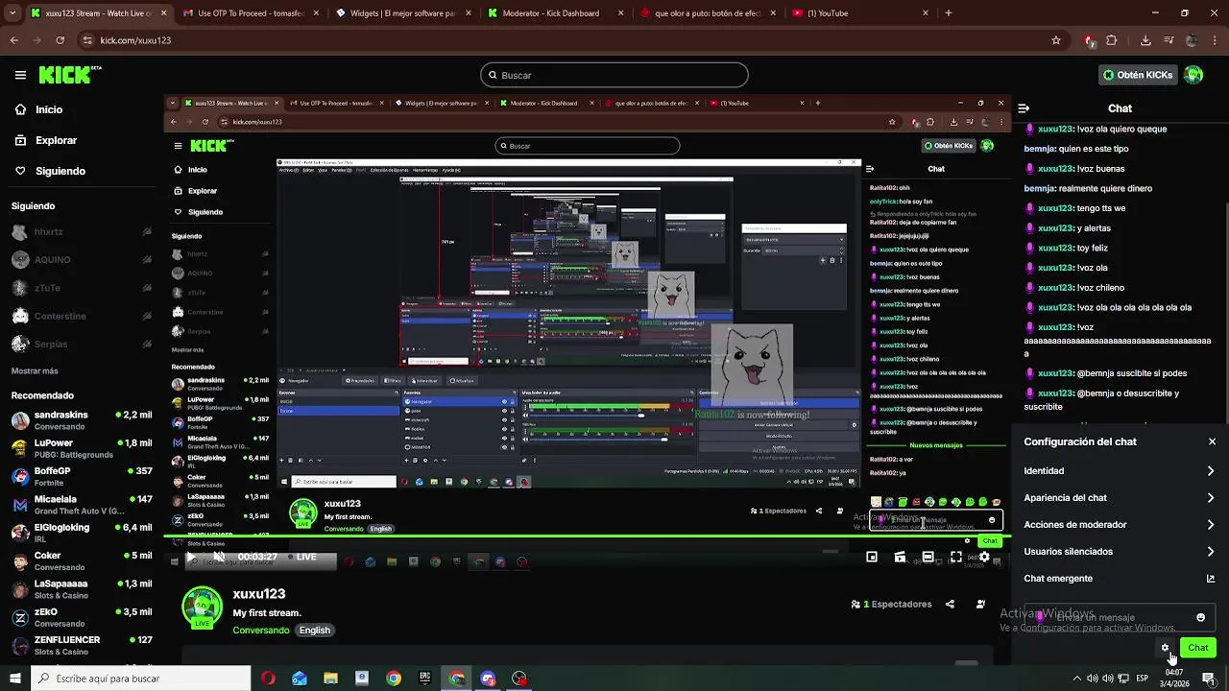Image resolution: width=1229 pixels, height=691 pixels.
Task: Click the KICK logo
Action: 69,75
